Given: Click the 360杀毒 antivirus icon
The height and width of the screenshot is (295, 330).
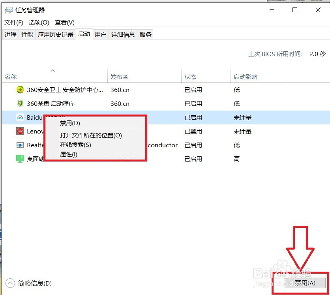Looking at the screenshot, I should (20, 103).
